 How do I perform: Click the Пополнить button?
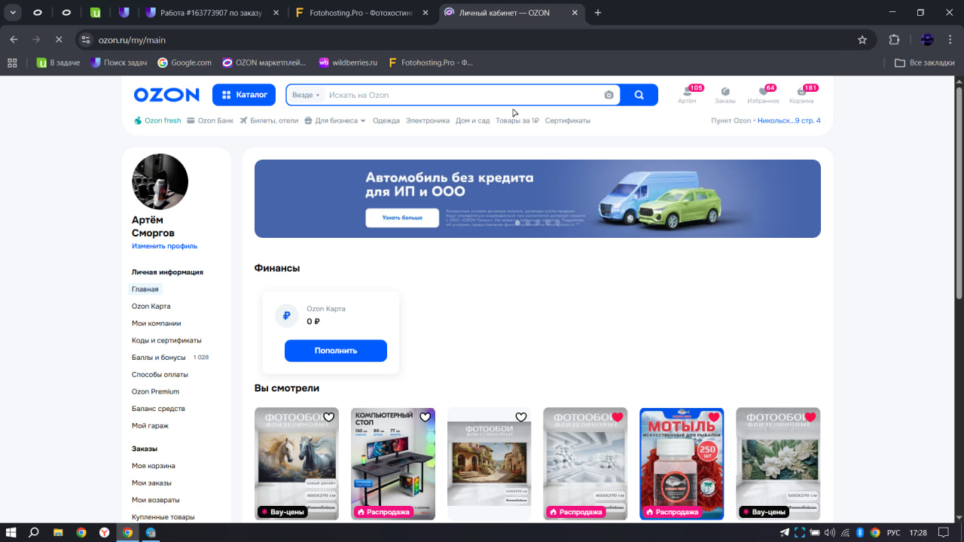(x=336, y=351)
